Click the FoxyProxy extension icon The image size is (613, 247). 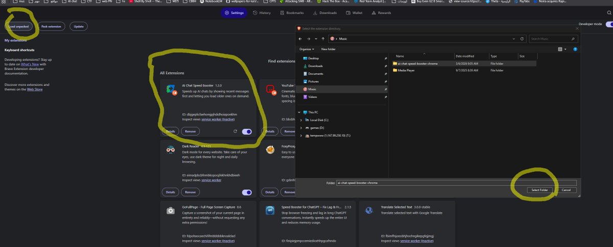coord(271,150)
